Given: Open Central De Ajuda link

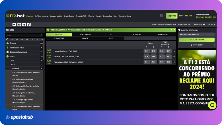Looking at the screenshot, I should point(125,16).
